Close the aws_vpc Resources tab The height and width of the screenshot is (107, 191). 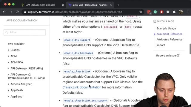(x=111, y=5)
